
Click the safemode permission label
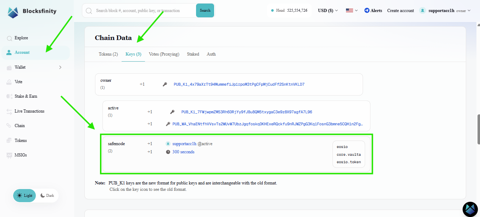tap(116, 144)
